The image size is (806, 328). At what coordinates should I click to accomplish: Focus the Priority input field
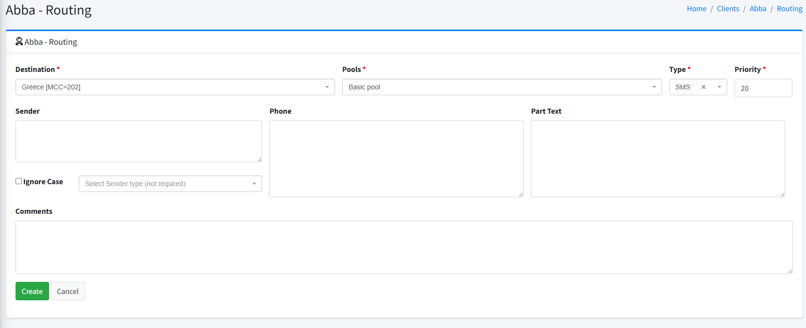coord(763,88)
